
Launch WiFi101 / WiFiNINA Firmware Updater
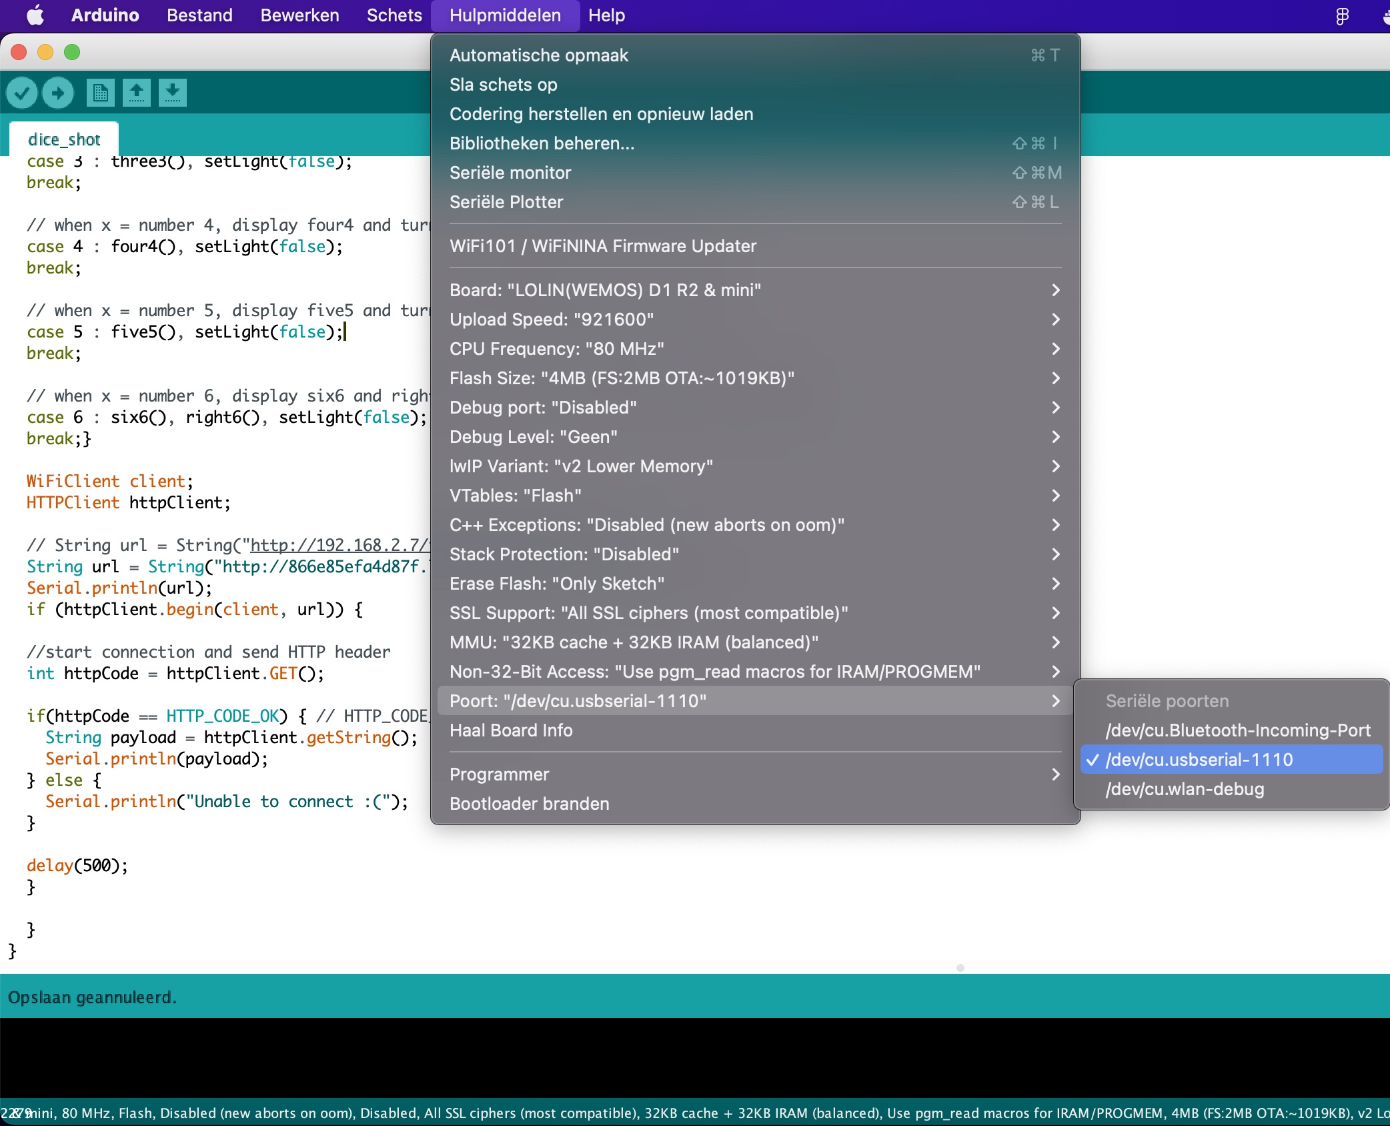click(755, 246)
